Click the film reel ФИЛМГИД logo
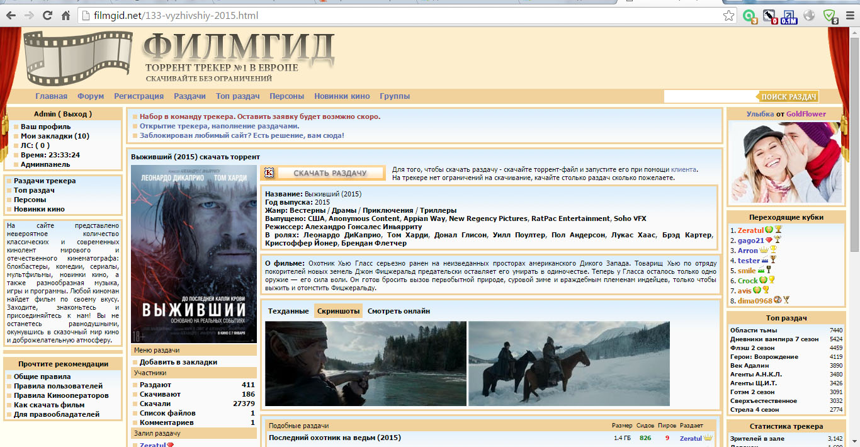 (179, 58)
